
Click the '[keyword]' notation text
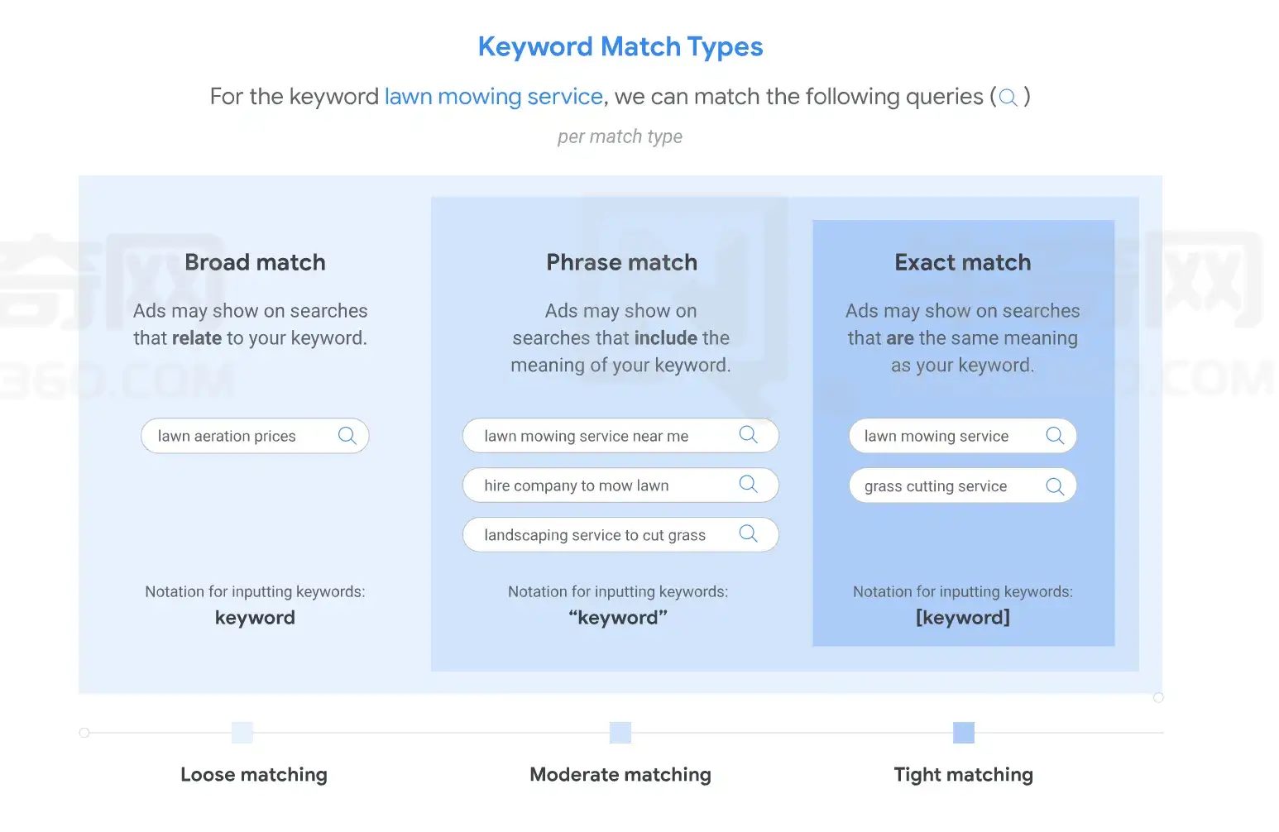[963, 618]
